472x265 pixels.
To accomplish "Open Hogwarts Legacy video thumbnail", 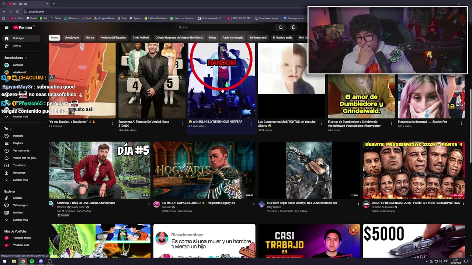I will point(204,170).
